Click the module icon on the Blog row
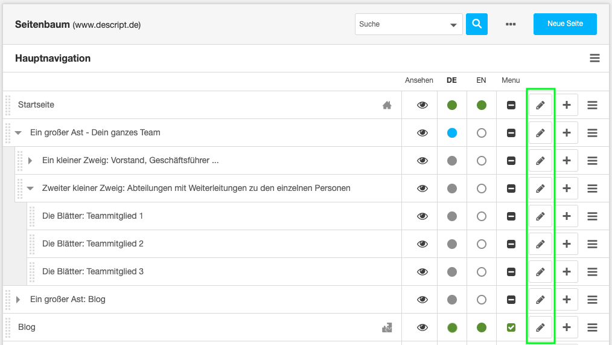The image size is (612, 345). (387, 327)
